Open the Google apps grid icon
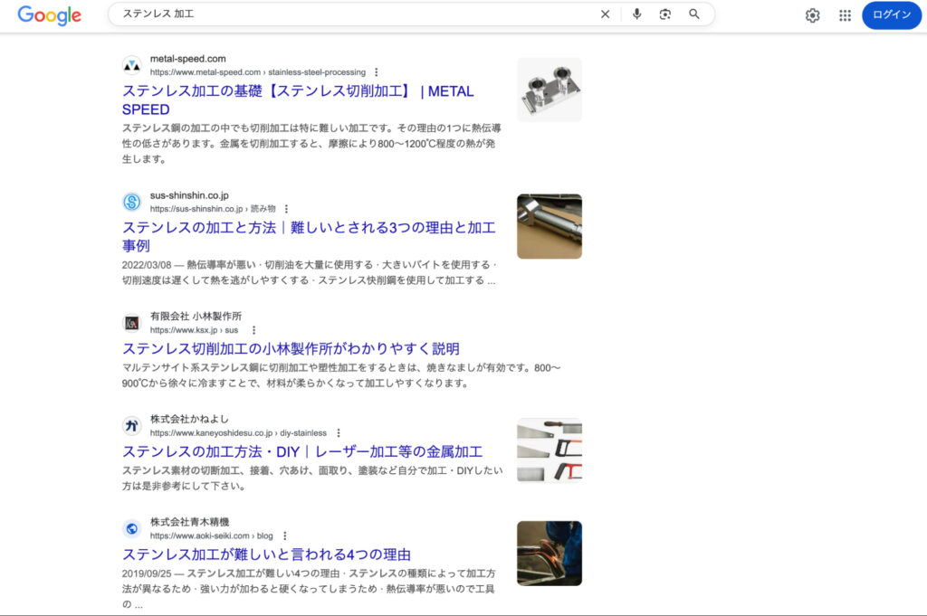Screen dimensions: 927x616 point(845,15)
